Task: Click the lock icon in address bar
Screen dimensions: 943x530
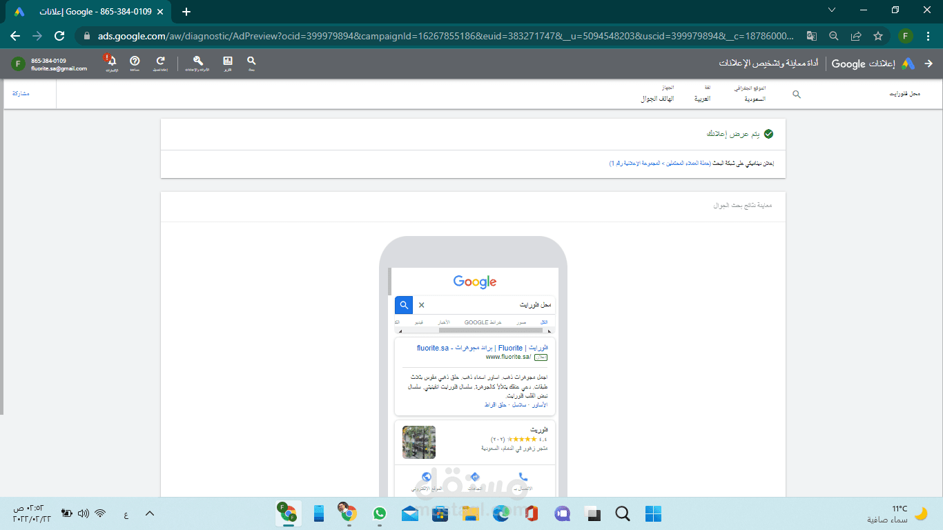Action: [88, 36]
